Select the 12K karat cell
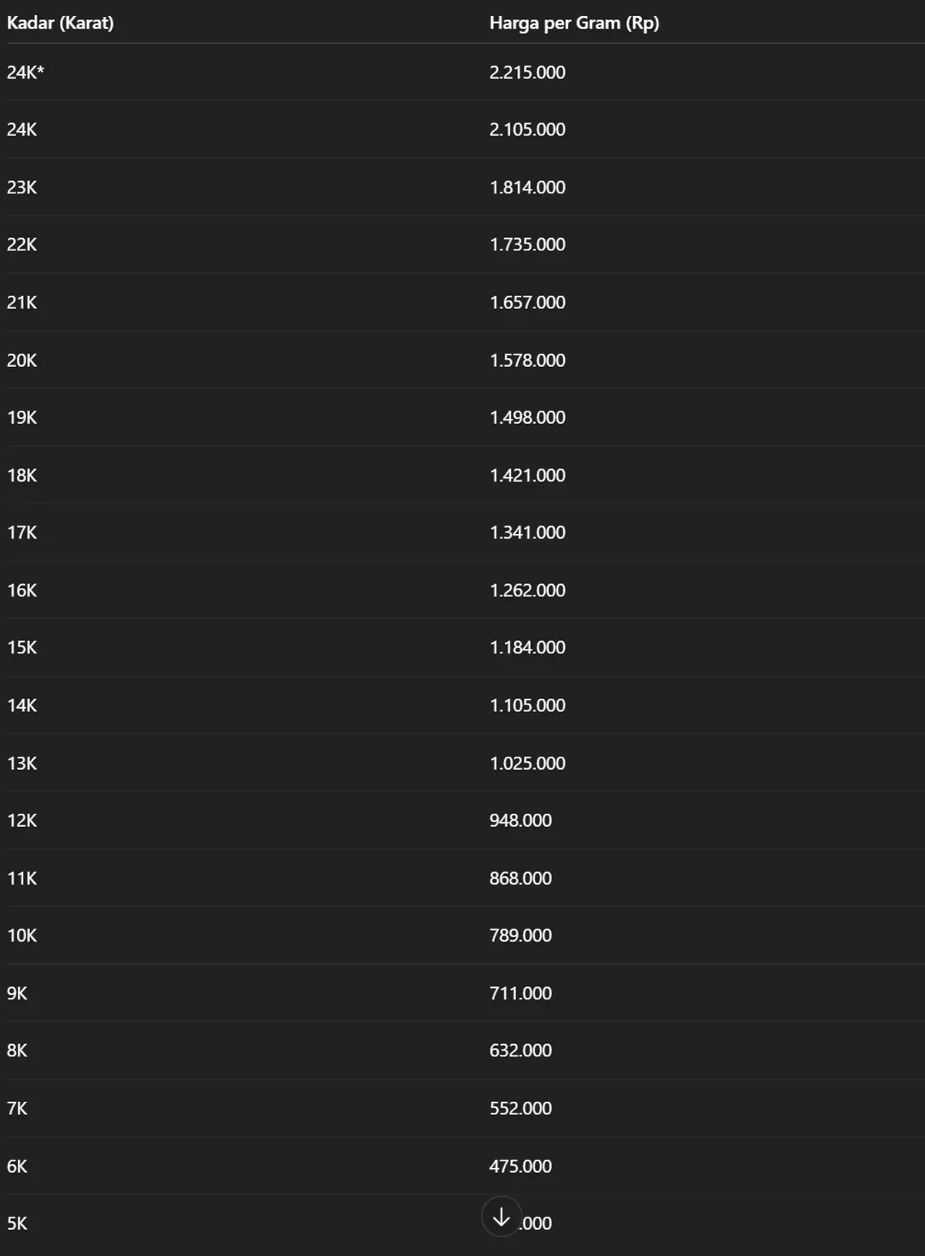This screenshot has height=1256, width=925. (22, 821)
